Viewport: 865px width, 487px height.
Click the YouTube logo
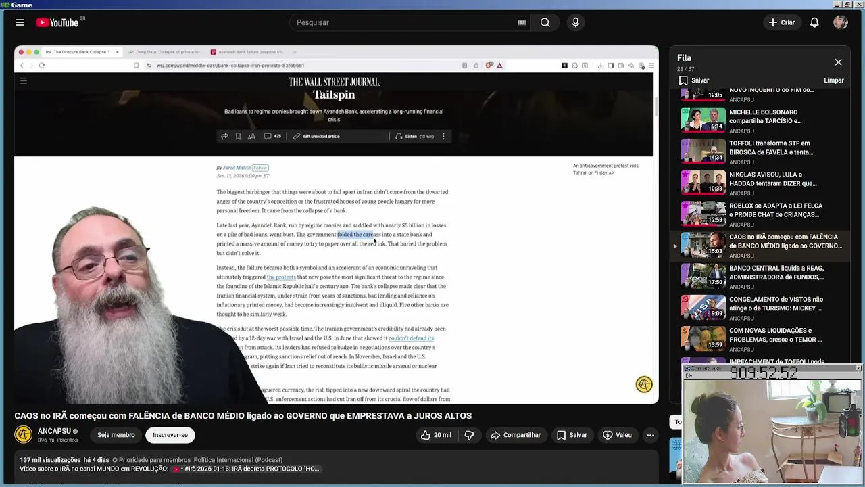57,22
